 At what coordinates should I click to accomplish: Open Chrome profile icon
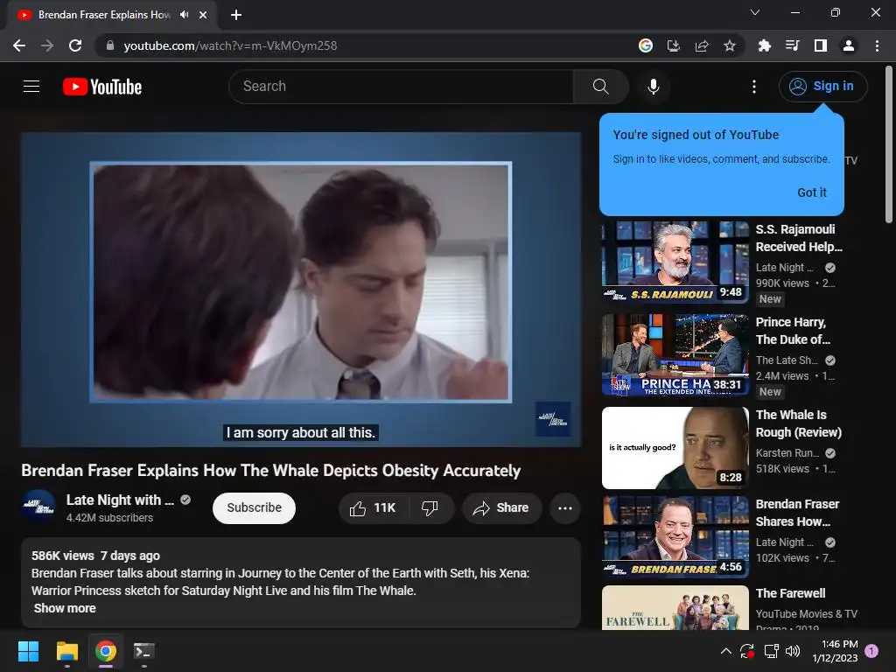(x=849, y=45)
